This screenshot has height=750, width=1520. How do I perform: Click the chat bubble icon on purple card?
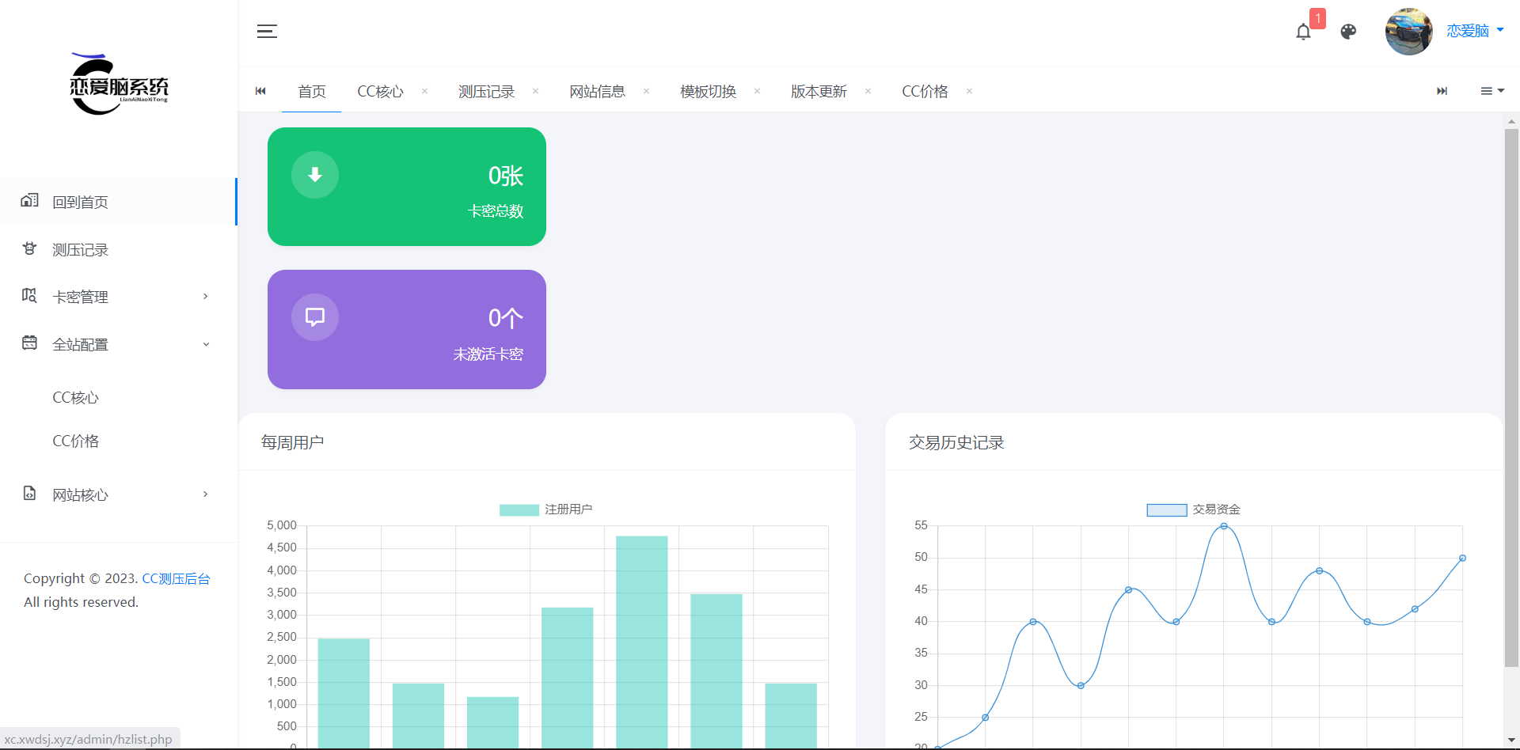315,317
